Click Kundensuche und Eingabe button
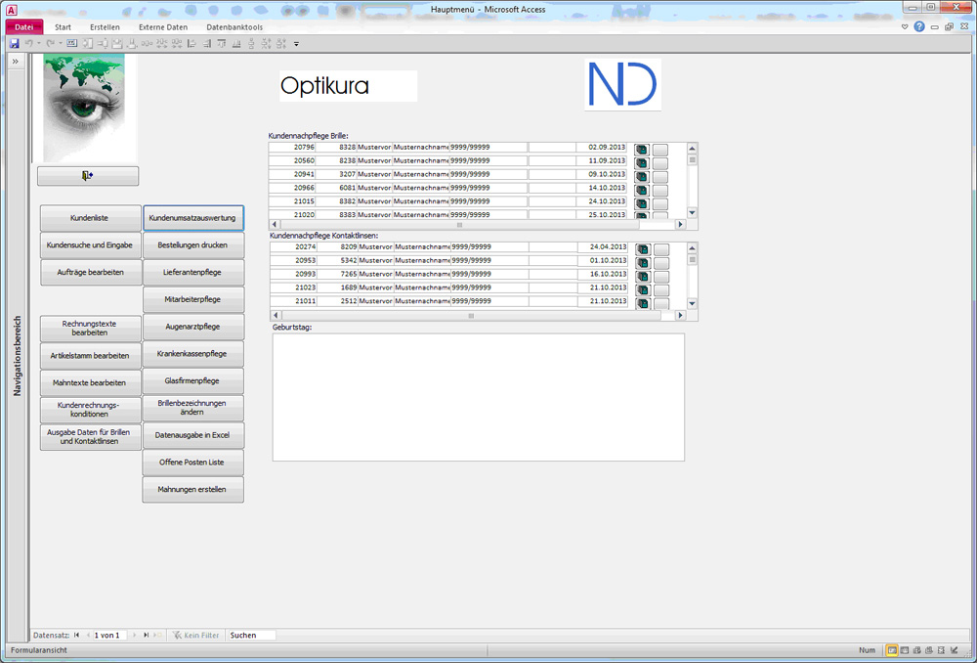The height and width of the screenshot is (663, 977). tap(90, 245)
